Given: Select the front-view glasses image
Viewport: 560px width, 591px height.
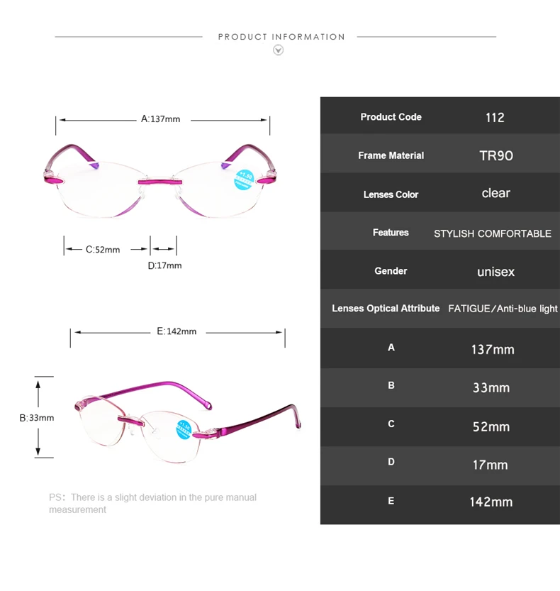Looking at the screenshot, I should (x=160, y=181).
